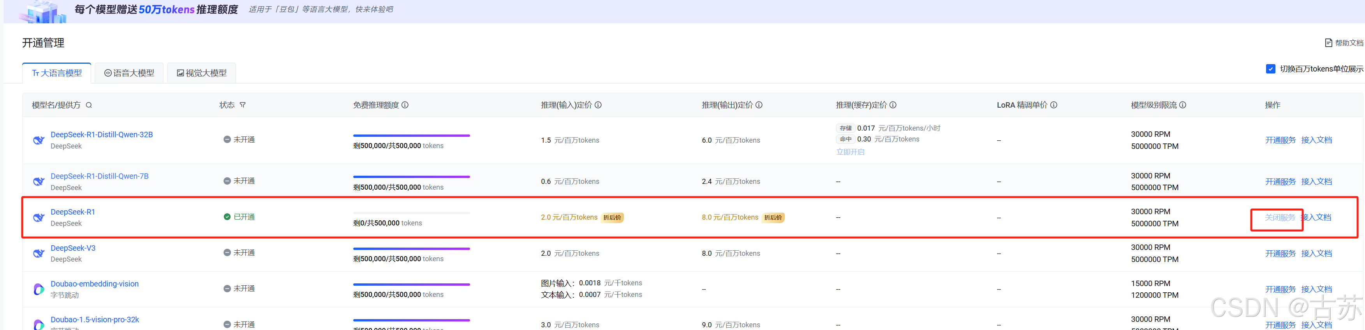Click 开通服务 for DeepSeek-R1-Distill-Qwen-7B
1365x330 pixels.
click(1280, 182)
